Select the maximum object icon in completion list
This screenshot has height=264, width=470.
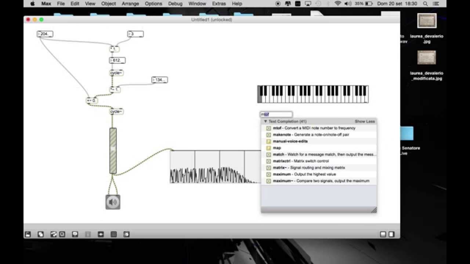[268, 175]
